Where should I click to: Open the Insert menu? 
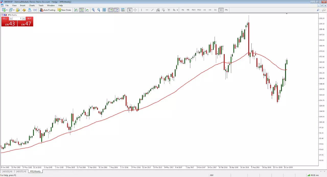[23, 5]
